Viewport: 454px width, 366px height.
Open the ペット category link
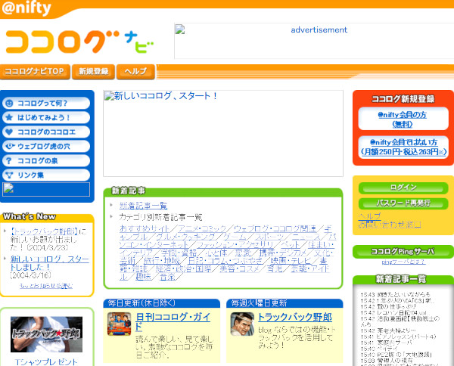291,245
